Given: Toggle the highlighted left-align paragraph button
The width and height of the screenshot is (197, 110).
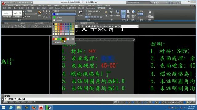Looking at the screenshot, I should pos(86,17).
